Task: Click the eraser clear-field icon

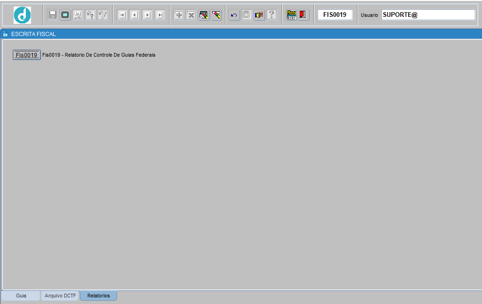Action: coord(216,15)
